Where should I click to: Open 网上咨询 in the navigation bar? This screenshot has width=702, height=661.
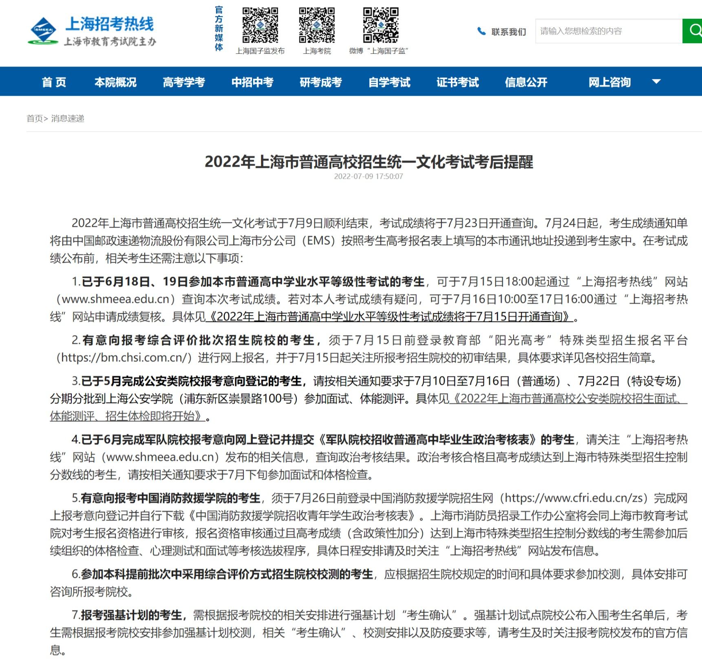click(x=609, y=82)
